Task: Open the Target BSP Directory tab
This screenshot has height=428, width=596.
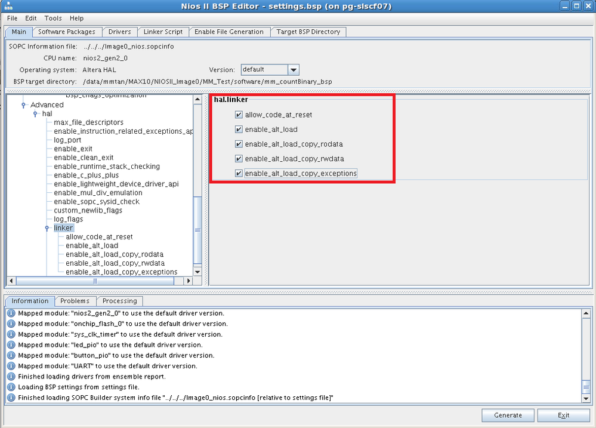Action: click(x=308, y=32)
